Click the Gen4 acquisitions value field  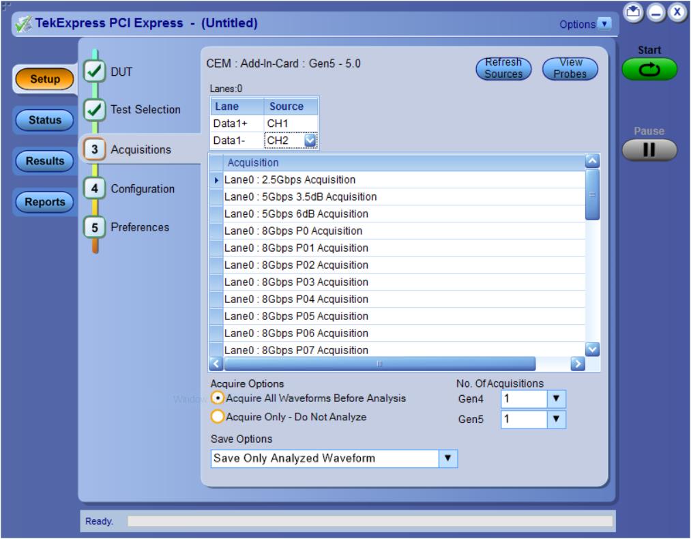click(524, 399)
